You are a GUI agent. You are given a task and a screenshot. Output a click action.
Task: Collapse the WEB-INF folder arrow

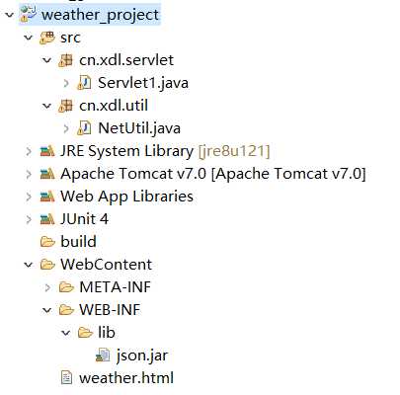click(47, 310)
